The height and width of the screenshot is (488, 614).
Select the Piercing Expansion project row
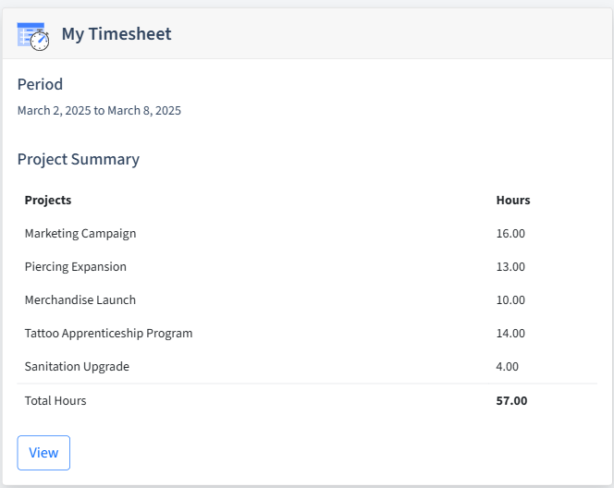307,266
